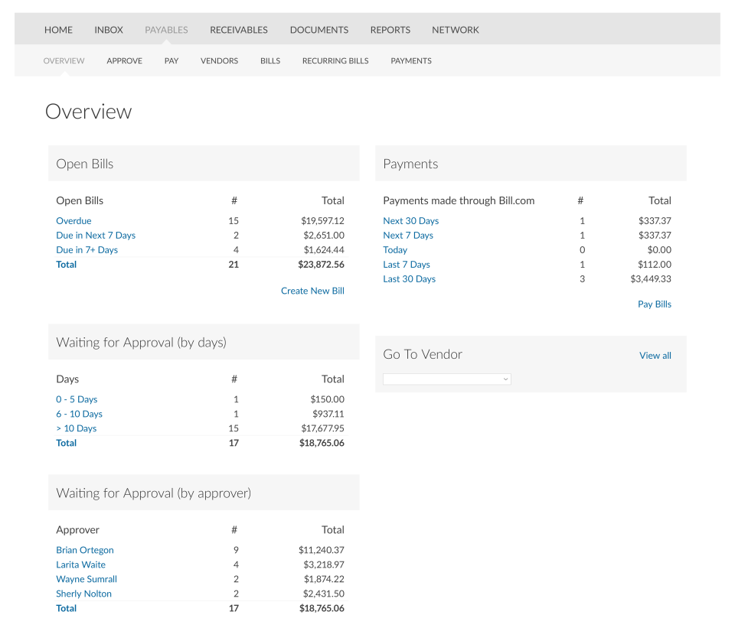Viewport: 735px width, 641px height.
Task: Open the Payments sub-tab
Action: tap(411, 61)
